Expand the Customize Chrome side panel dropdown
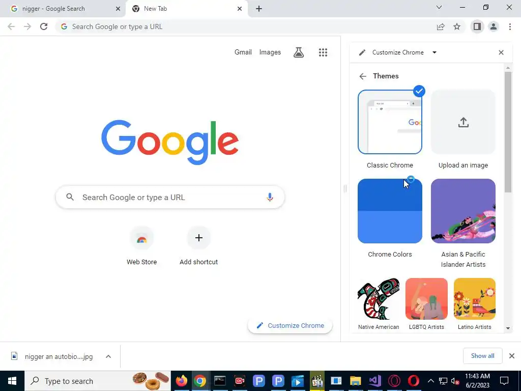 (x=435, y=52)
